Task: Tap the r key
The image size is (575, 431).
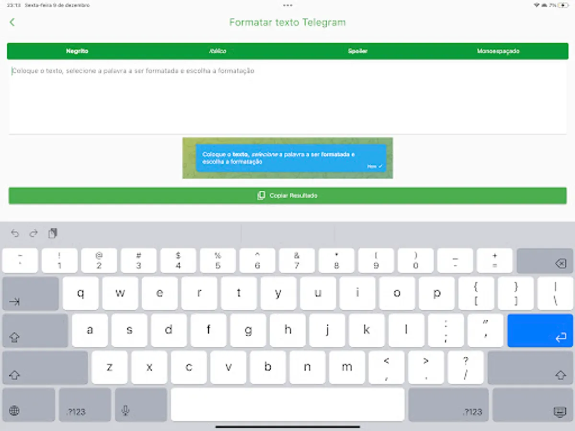Action: 199,293
